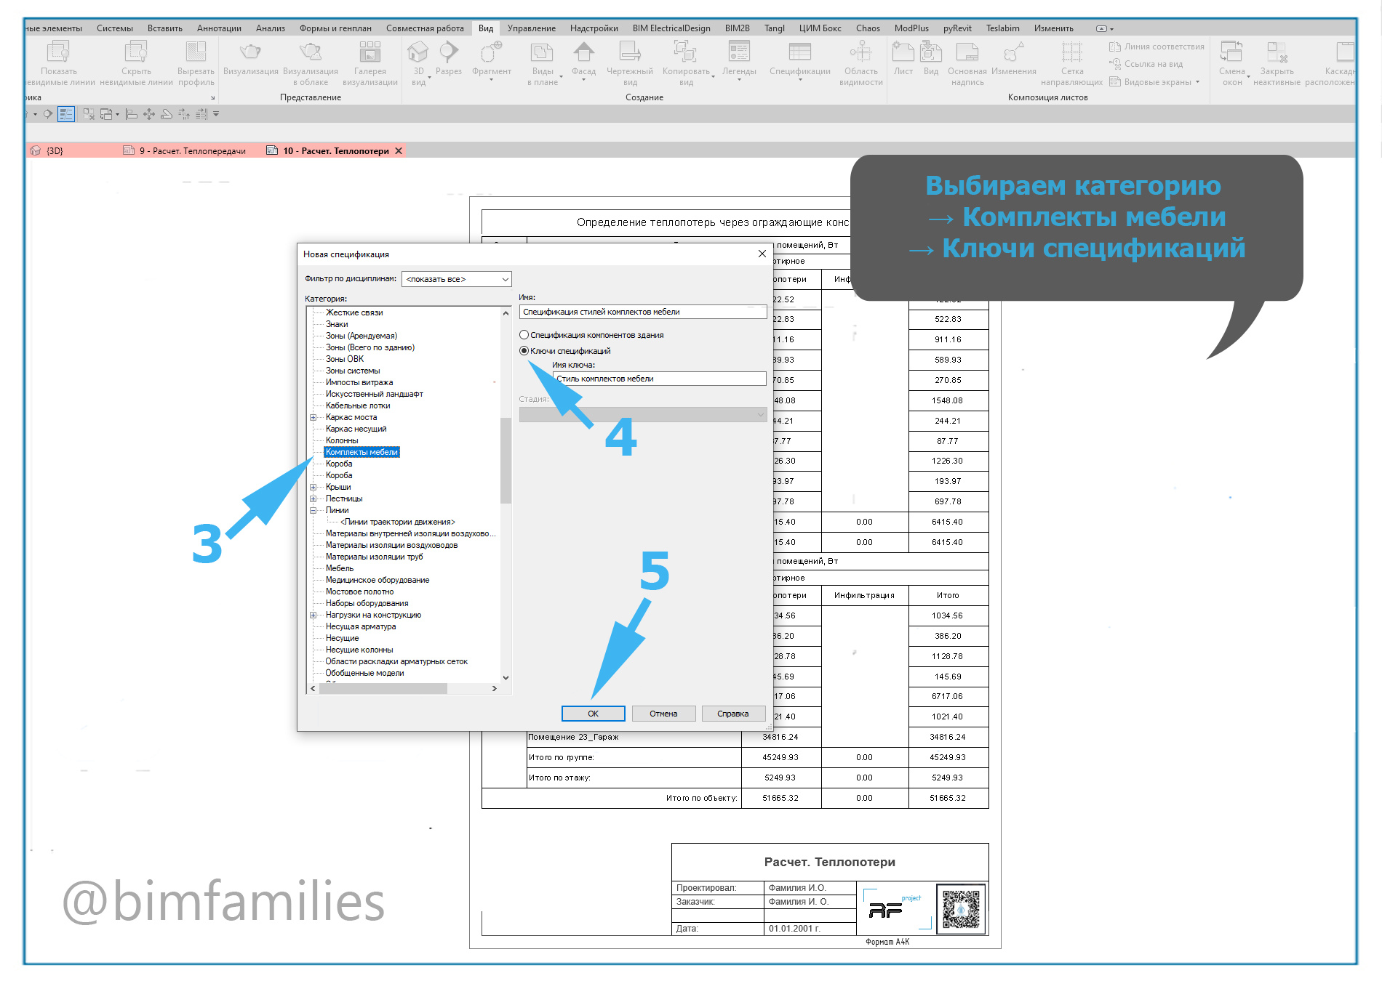Viewport: 1382px width, 981px height.
Task: Click the Основная надпись tool
Action: click(967, 62)
